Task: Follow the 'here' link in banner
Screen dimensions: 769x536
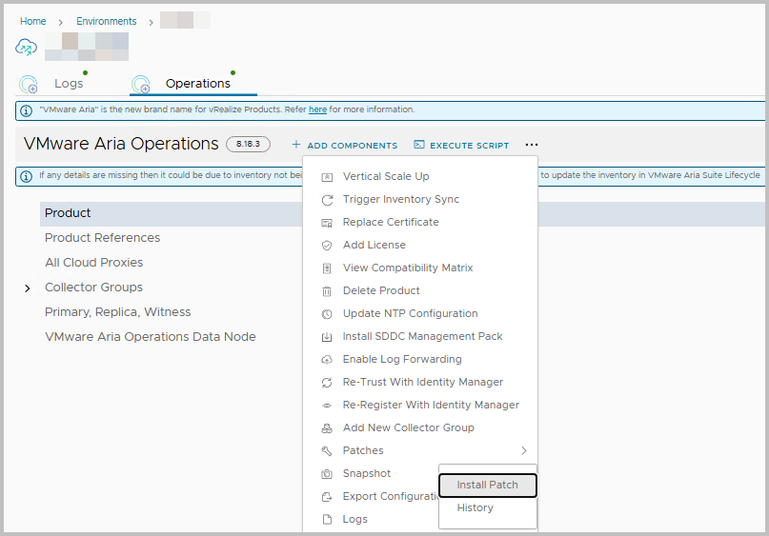Action: [317, 109]
